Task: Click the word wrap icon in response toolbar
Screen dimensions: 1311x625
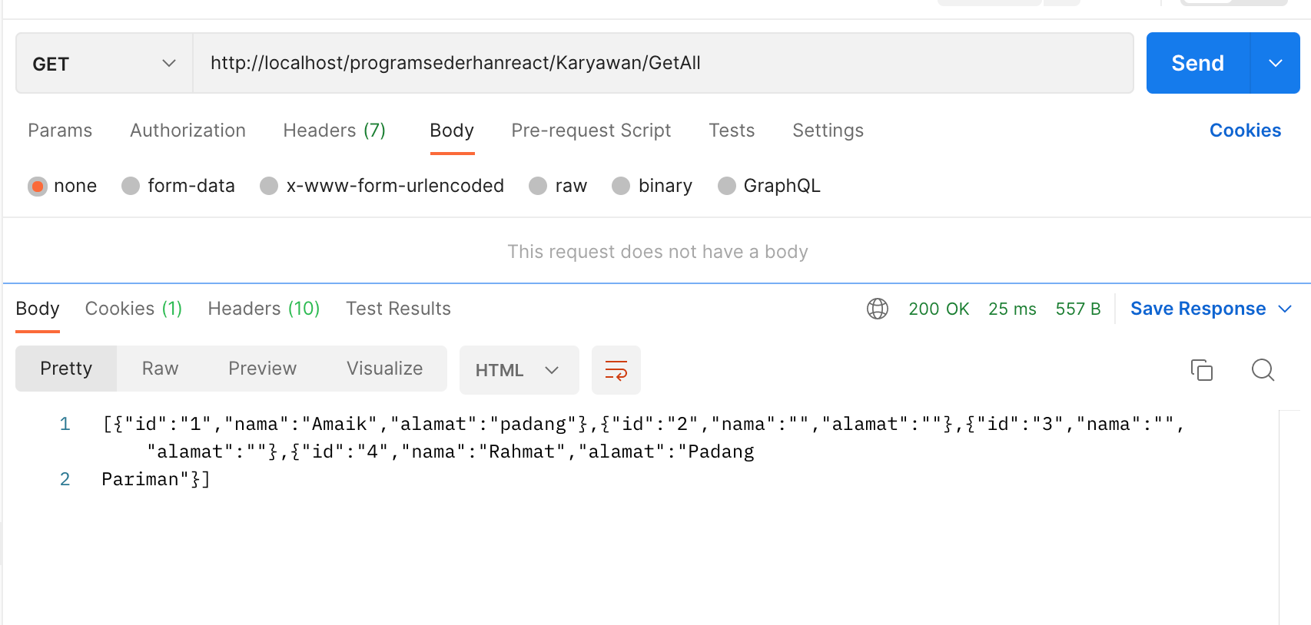Action: (616, 370)
